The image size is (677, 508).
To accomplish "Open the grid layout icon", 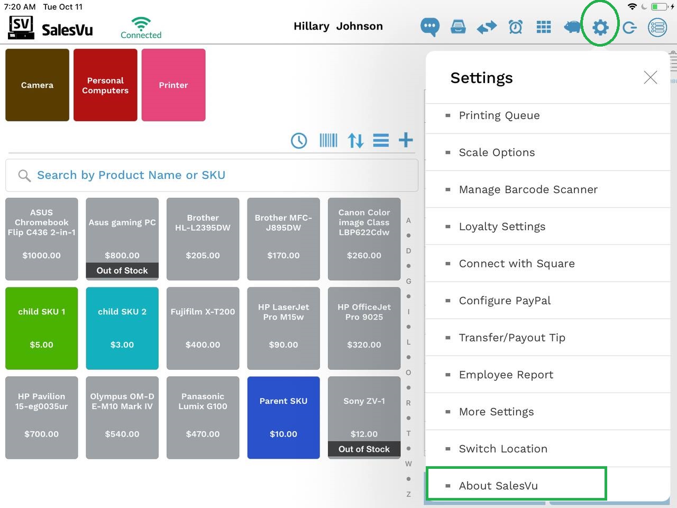I will click(x=544, y=27).
